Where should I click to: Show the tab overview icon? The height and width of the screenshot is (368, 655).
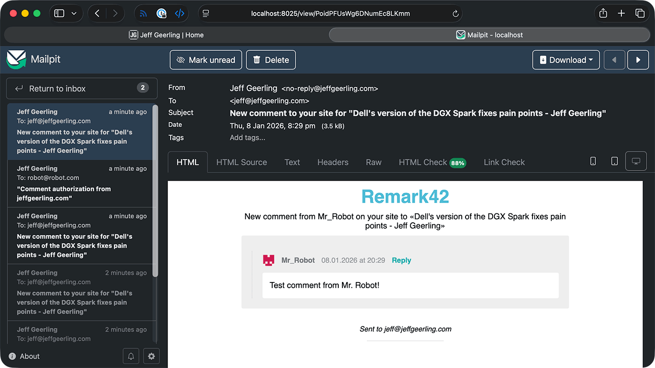pos(640,14)
